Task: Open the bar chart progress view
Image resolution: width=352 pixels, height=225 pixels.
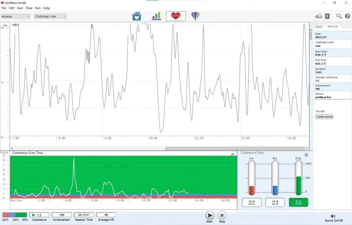Action: (156, 16)
